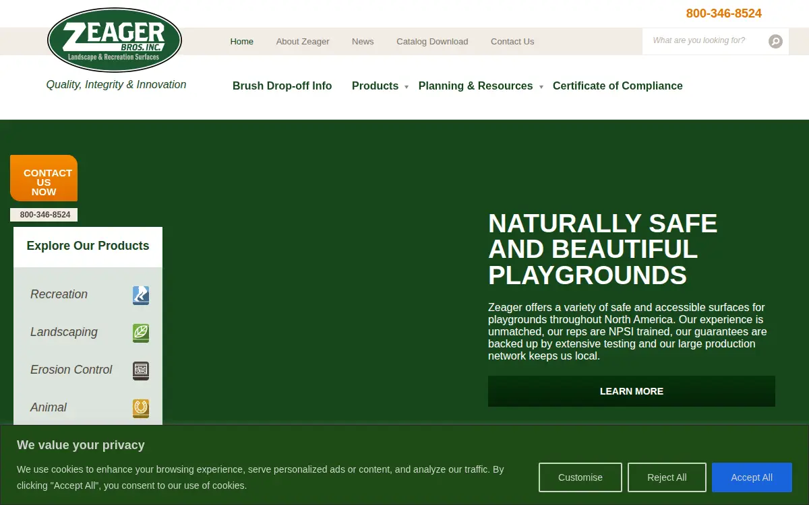Open Catalog Download page
The width and height of the screenshot is (809, 505).
point(432,42)
